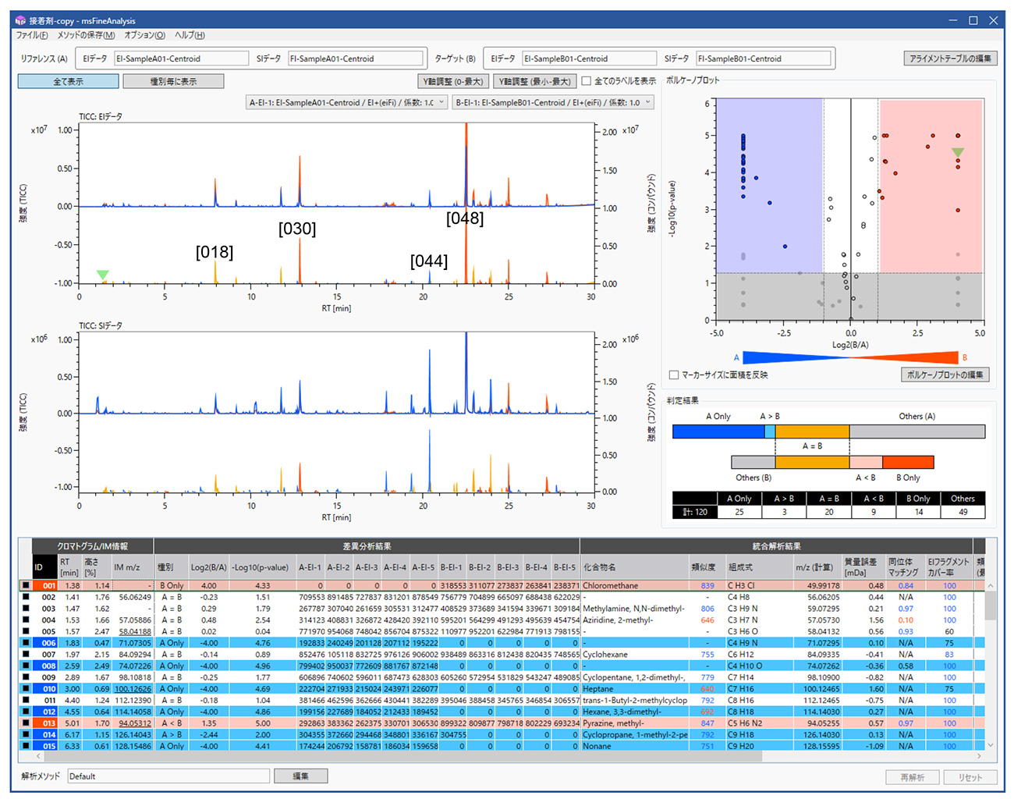Open the A-EI-1 SampleA01 data dropdown
Image resolution: width=1014 pixels, height=799 pixels.
(x=346, y=102)
